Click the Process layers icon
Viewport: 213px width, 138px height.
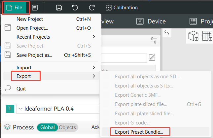pos(7,127)
